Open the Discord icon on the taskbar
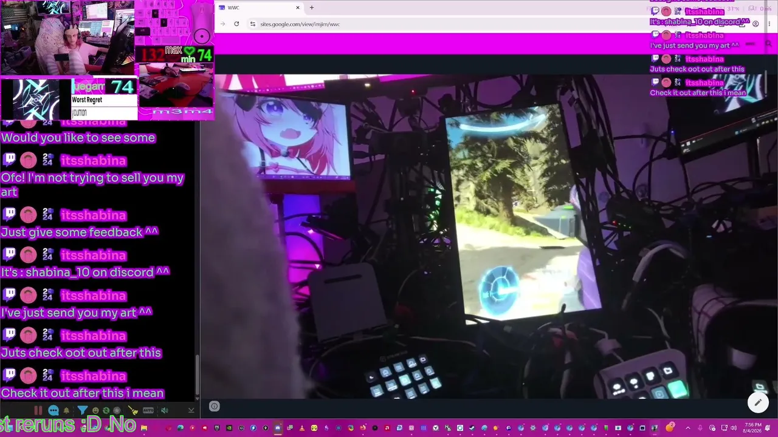 (278, 428)
